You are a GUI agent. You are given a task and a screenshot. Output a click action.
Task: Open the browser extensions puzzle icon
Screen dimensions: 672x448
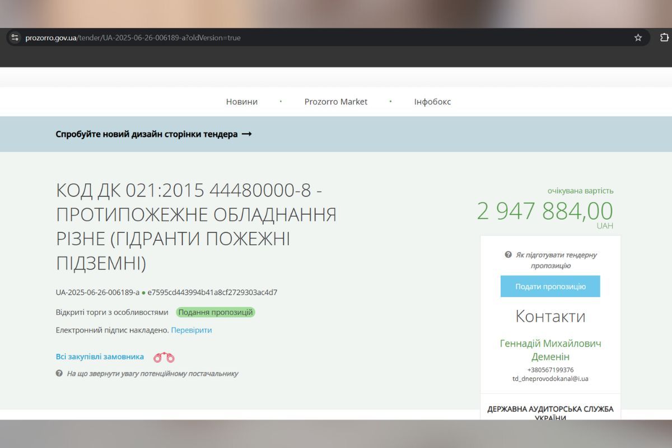point(663,37)
